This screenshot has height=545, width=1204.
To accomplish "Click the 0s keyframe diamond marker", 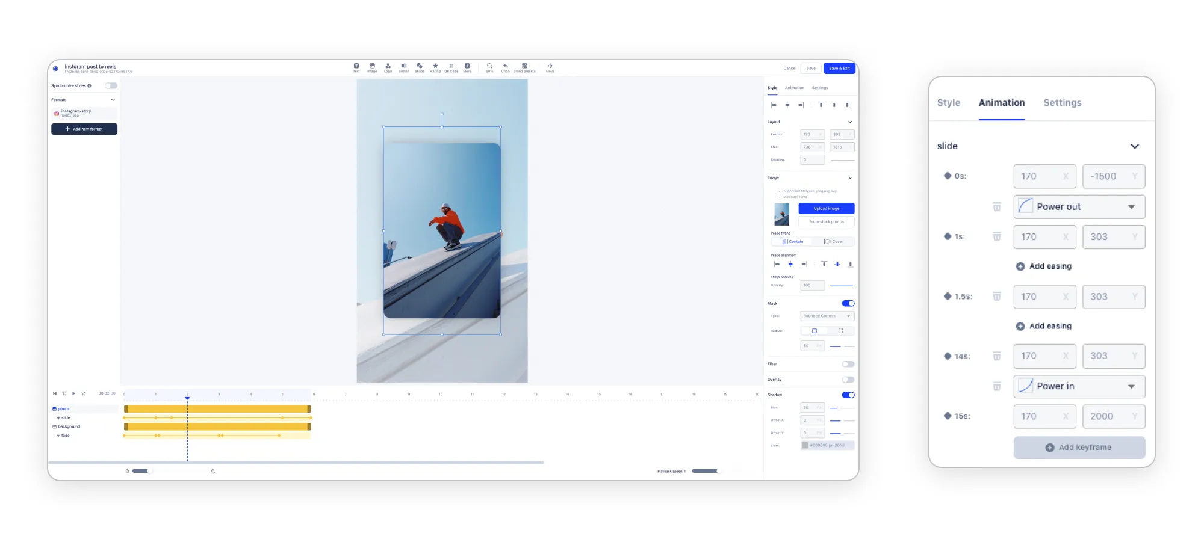I will click(x=948, y=176).
